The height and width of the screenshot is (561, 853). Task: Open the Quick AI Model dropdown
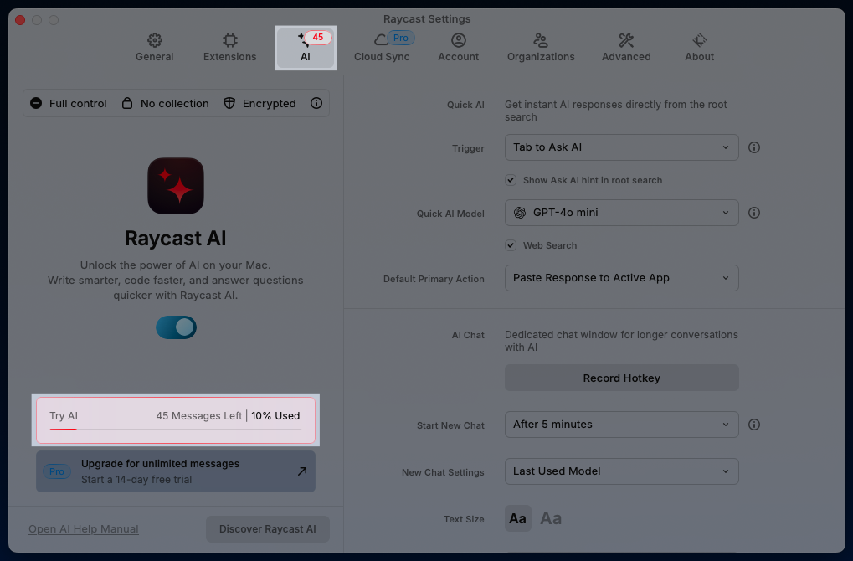tap(621, 212)
